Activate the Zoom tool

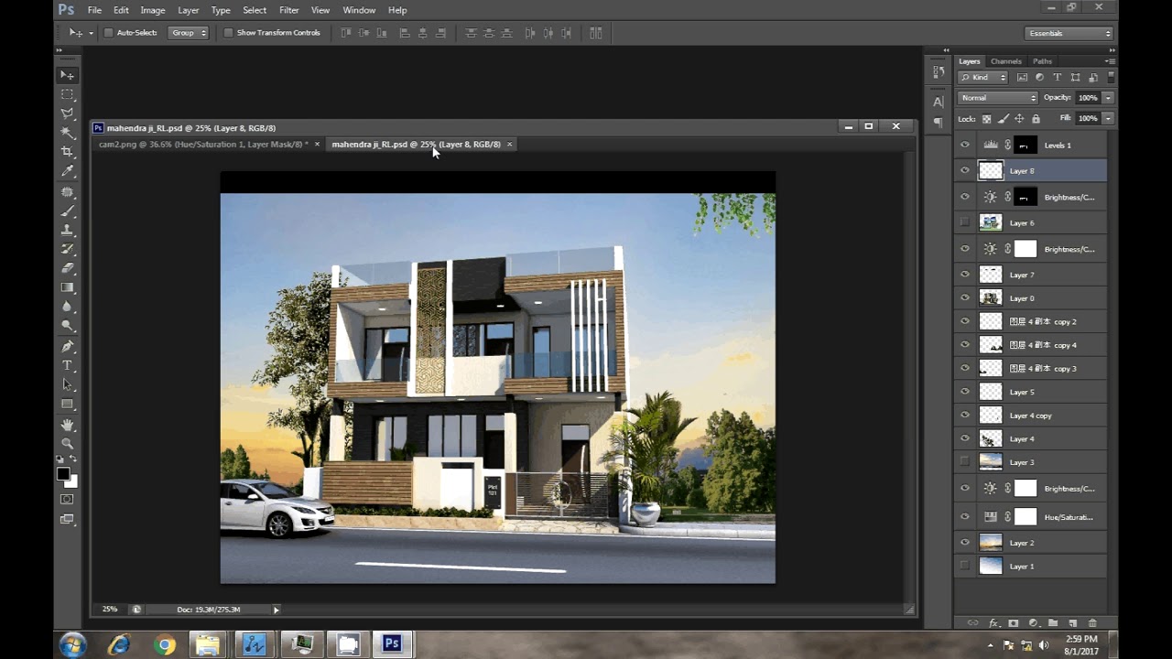coord(67,443)
